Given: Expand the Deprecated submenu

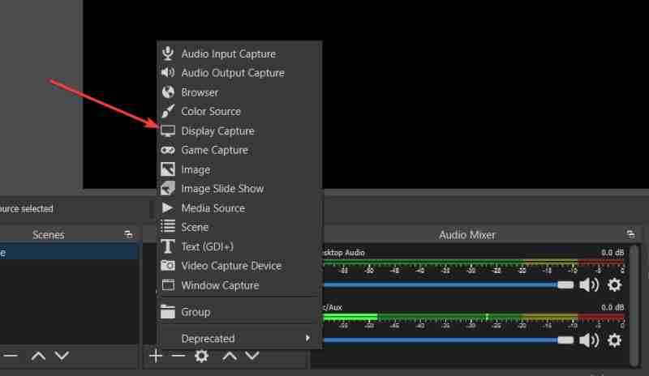Looking at the screenshot, I should pos(239,339).
